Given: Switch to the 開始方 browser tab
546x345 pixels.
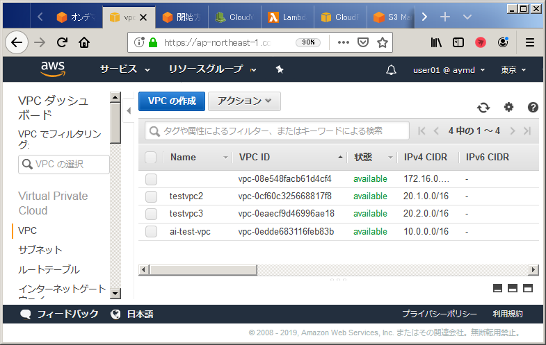Looking at the screenshot, I should click(x=182, y=17).
